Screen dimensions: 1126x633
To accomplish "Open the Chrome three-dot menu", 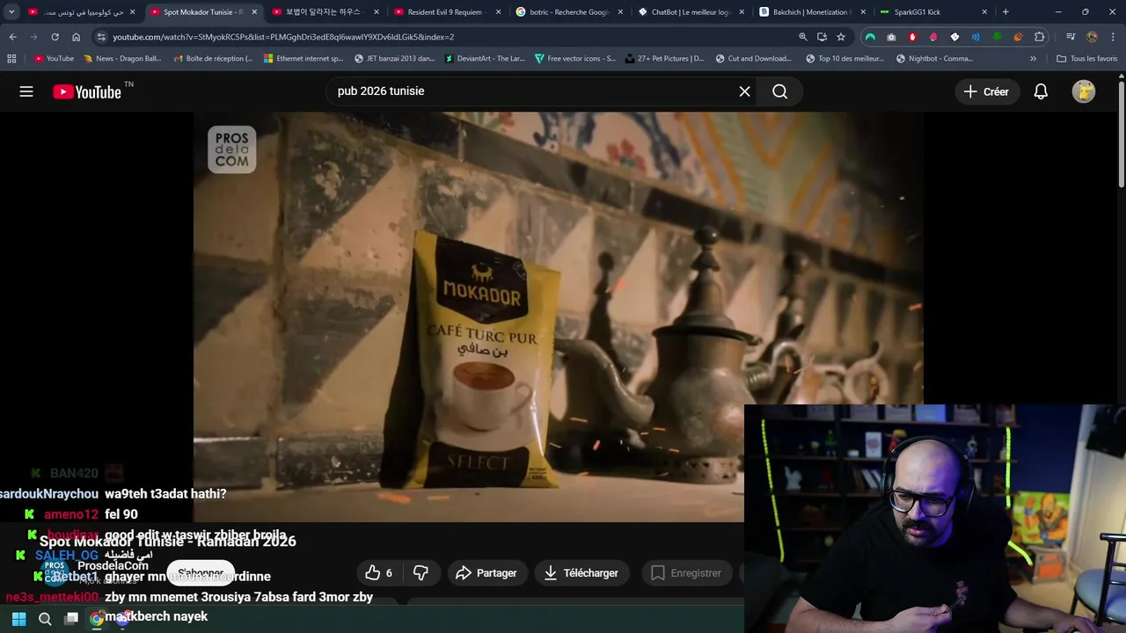I will click(1112, 37).
